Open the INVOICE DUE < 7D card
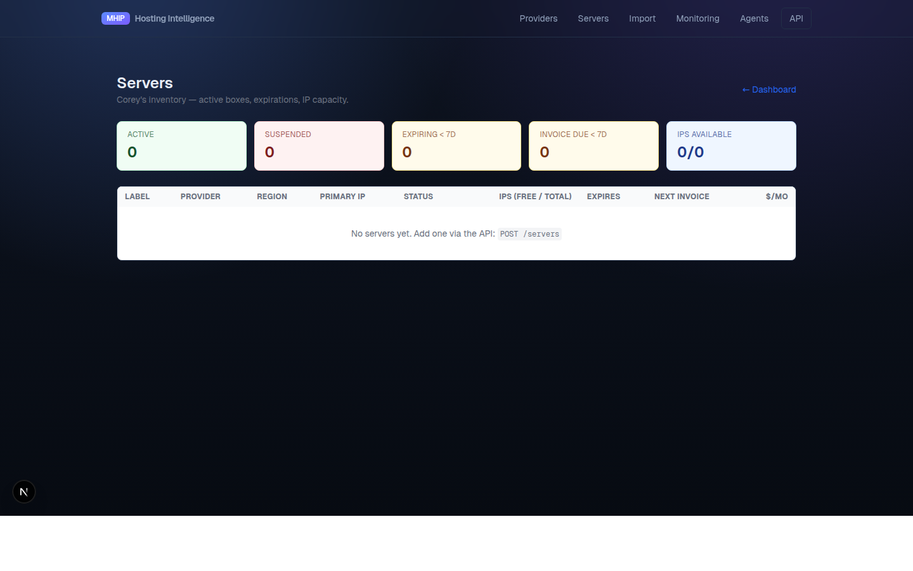 click(x=593, y=145)
